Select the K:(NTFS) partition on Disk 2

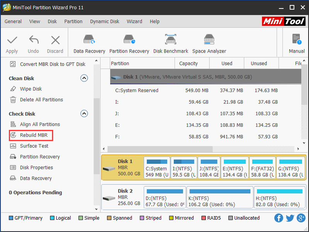(x=220, y=198)
